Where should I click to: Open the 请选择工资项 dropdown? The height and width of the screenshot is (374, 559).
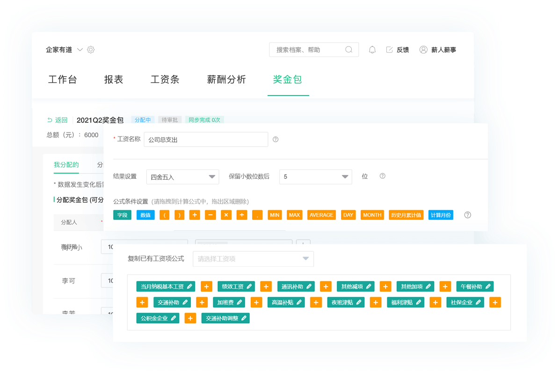pos(253,259)
